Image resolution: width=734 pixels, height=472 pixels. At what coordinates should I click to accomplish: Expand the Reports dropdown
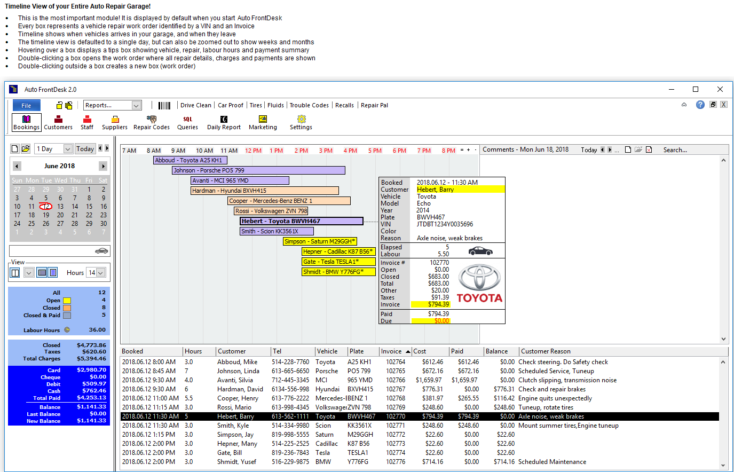tap(136, 105)
